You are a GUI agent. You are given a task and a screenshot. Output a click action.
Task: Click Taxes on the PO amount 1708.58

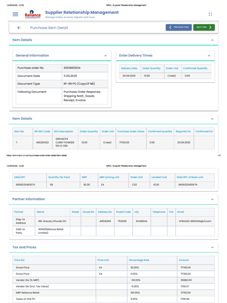[185, 299]
